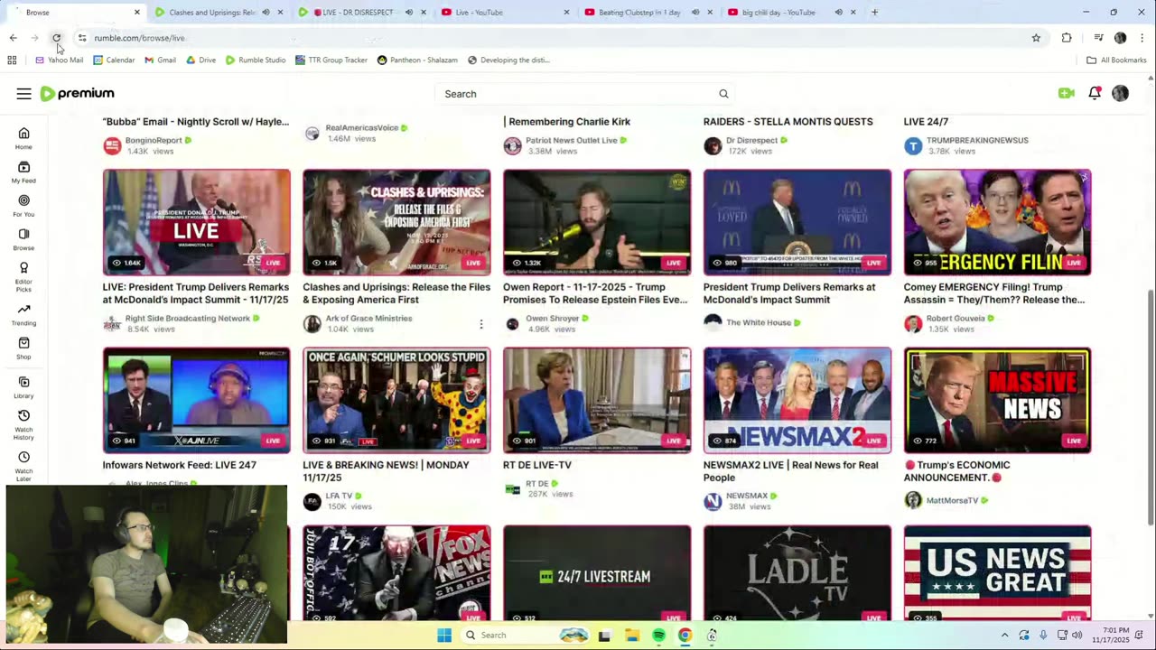Click the page vertical scrollbar
Image resolution: width=1156 pixels, height=650 pixels.
[1150, 407]
